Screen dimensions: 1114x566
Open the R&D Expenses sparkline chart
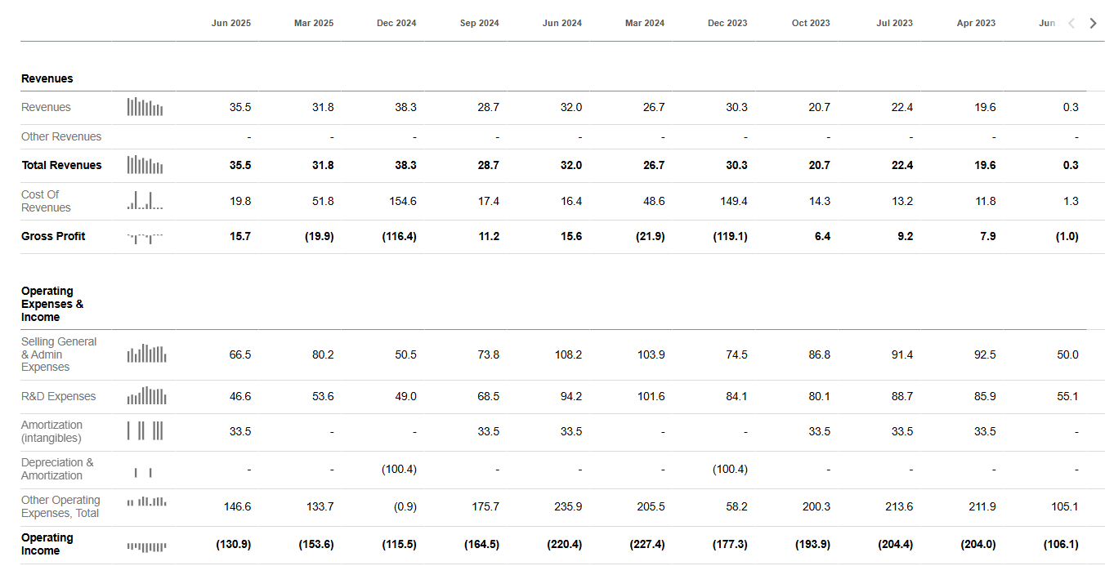point(146,396)
